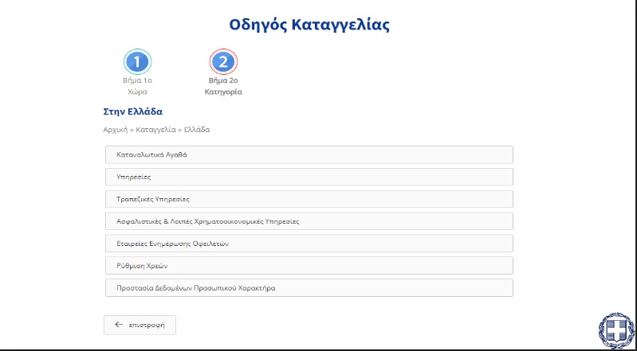This screenshot has width=637, height=351.
Task: Open Προστασία Δεδομένων Προσωπικού Χαρακτήρα
Action: coord(309,288)
